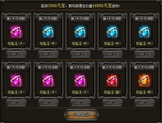Screen dimensions: 162x123
Task: Select the Day 15 purple 经验玉(大) gem
Action: coord(81,80)
